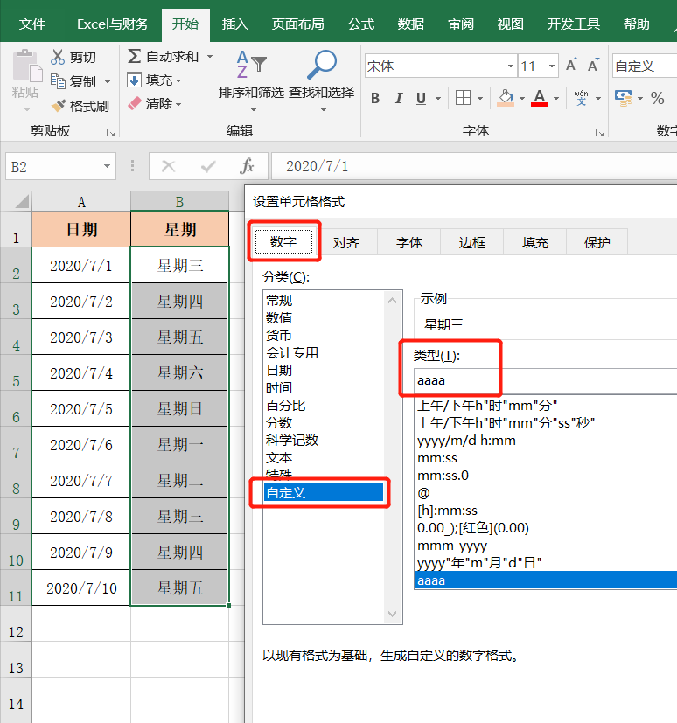This screenshot has height=723, width=677.
Task: Open the 边框 tab in dialog
Action: click(471, 242)
